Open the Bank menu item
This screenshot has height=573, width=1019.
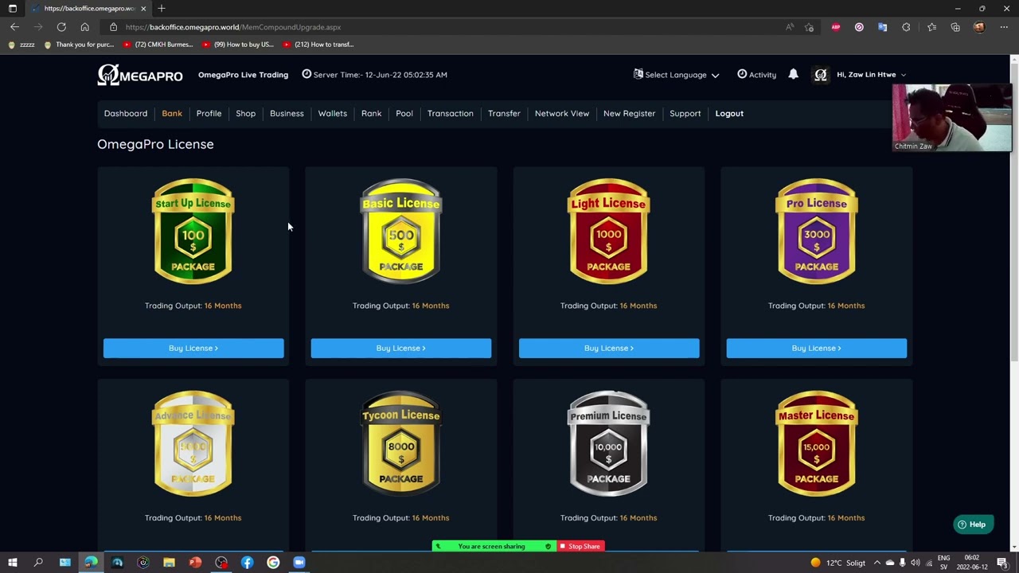coord(172,113)
